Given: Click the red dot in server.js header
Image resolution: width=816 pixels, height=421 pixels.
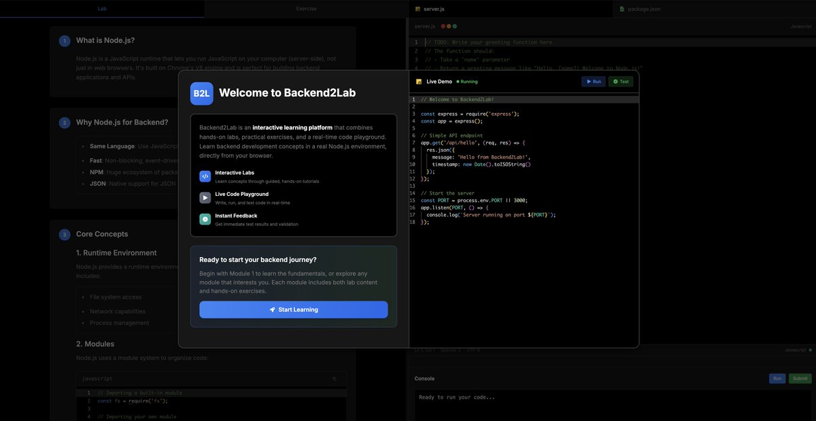Looking at the screenshot, I should point(443,26).
